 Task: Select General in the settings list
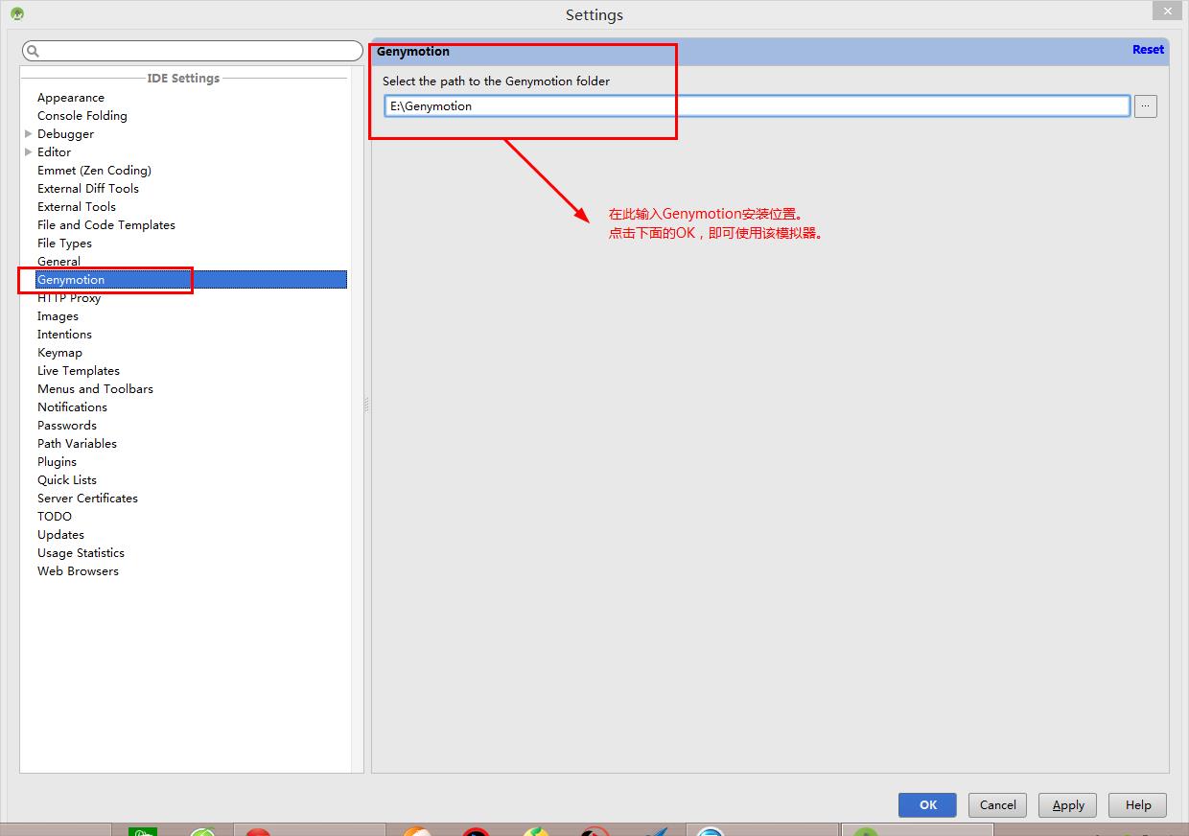click(x=59, y=262)
